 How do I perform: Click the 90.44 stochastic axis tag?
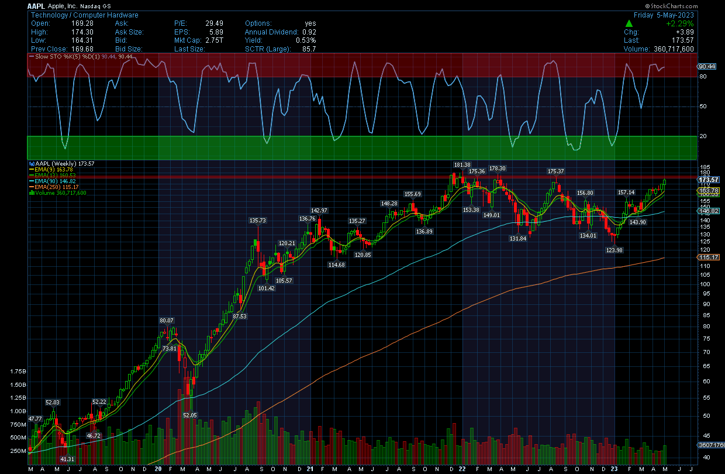(x=707, y=67)
